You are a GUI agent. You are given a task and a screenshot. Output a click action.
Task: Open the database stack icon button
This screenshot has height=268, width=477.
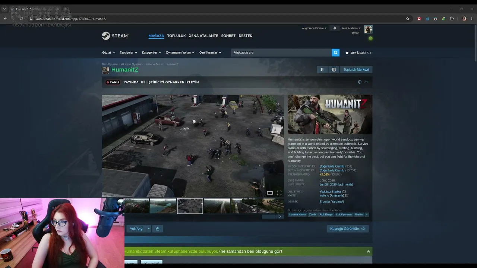pyautogui.click(x=334, y=70)
